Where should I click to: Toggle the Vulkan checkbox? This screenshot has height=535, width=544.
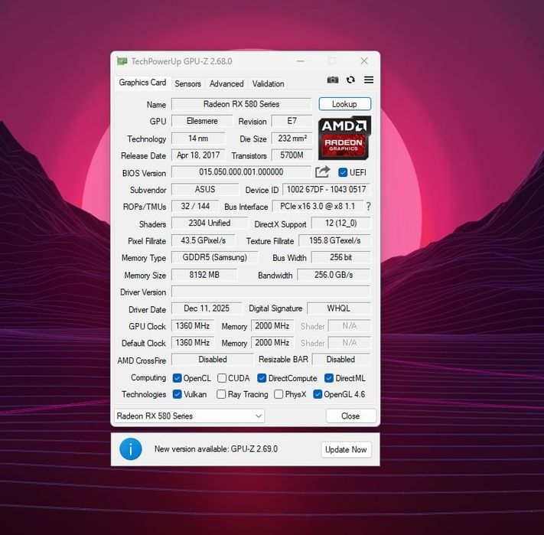(x=177, y=394)
